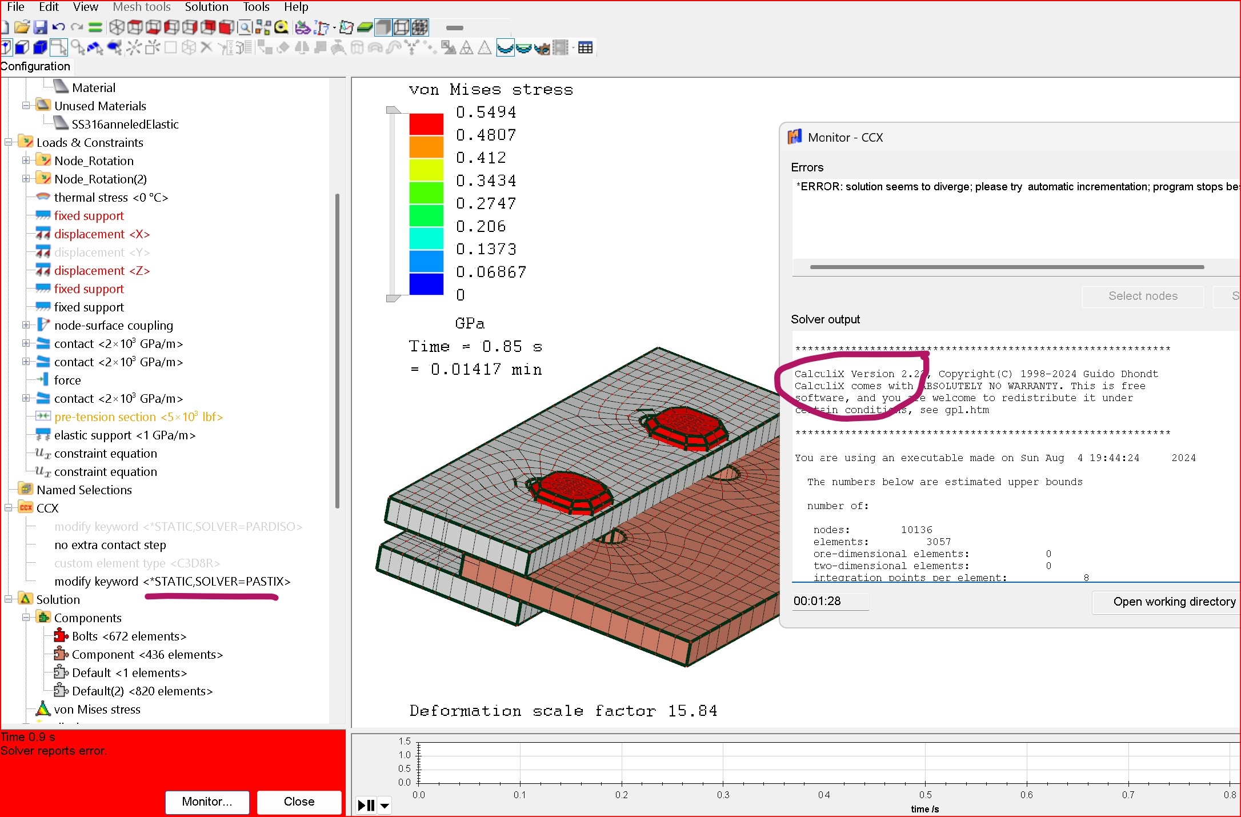Click the Save file icon
The height and width of the screenshot is (817, 1241).
click(x=40, y=27)
